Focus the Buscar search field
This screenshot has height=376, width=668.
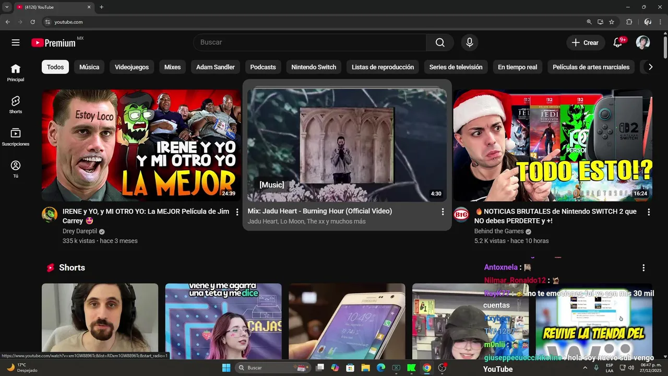pos(310,42)
